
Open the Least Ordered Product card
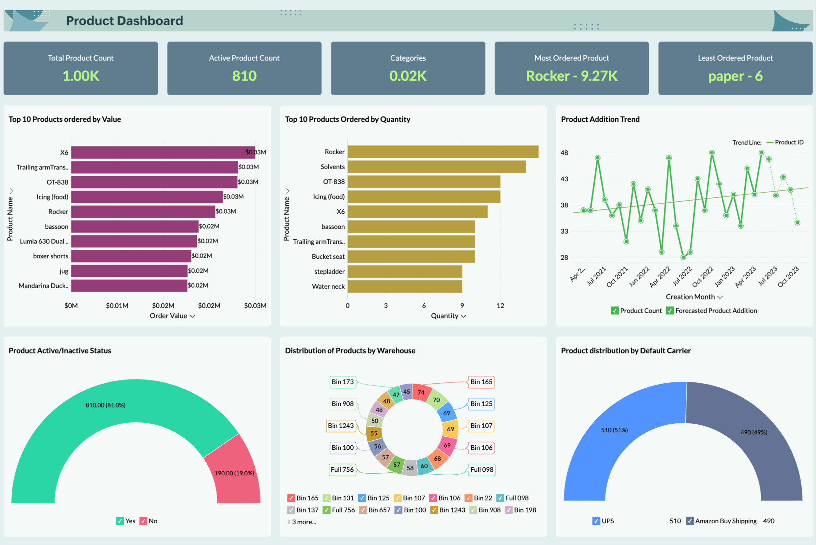(x=735, y=68)
